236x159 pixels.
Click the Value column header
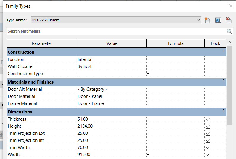click(x=112, y=43)
